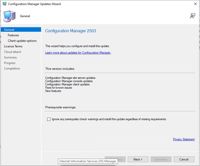
Task: Open Learn more about updates link
Action: [78, 53]
